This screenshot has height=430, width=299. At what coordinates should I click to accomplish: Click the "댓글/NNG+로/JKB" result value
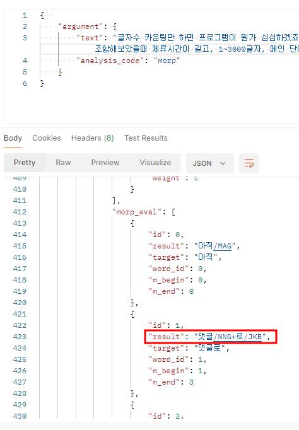point(230,337)
